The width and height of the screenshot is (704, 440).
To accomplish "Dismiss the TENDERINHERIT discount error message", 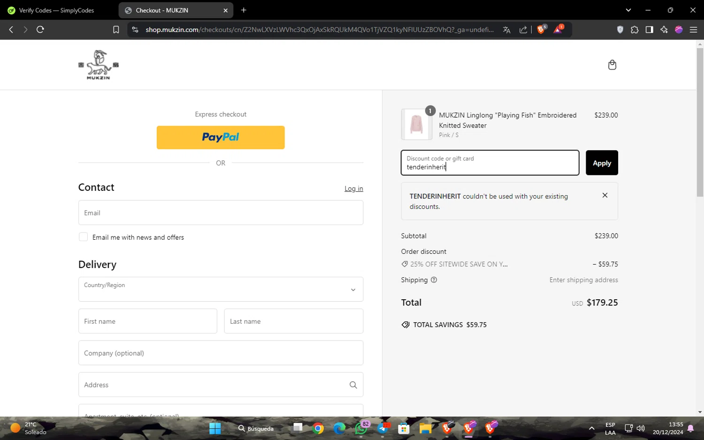I will click(605, 195).
